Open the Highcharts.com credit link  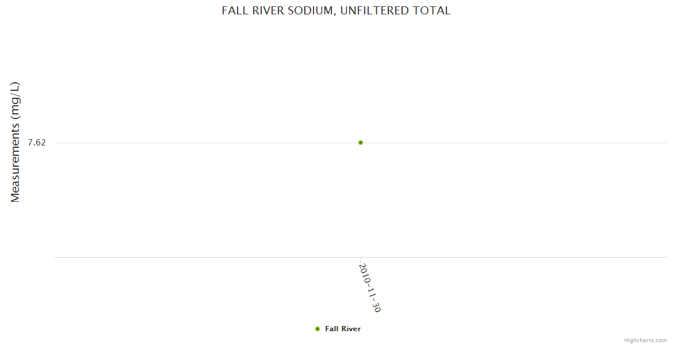pyautogui.click(x=645, y=340)
